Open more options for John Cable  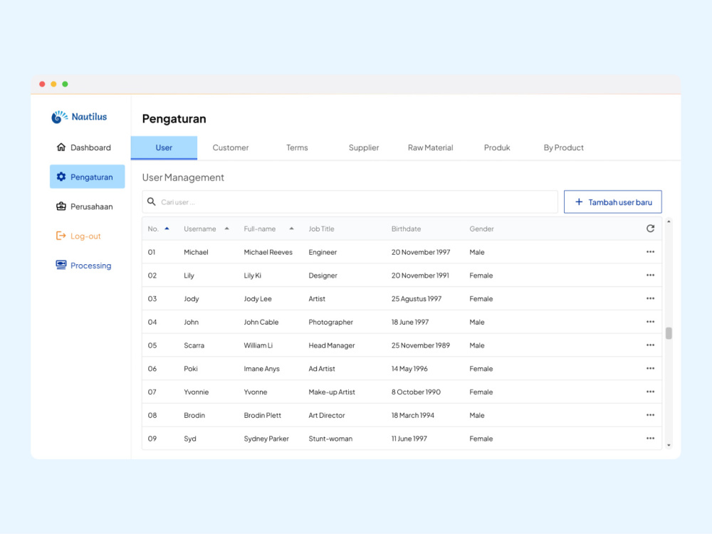[650, 322]
